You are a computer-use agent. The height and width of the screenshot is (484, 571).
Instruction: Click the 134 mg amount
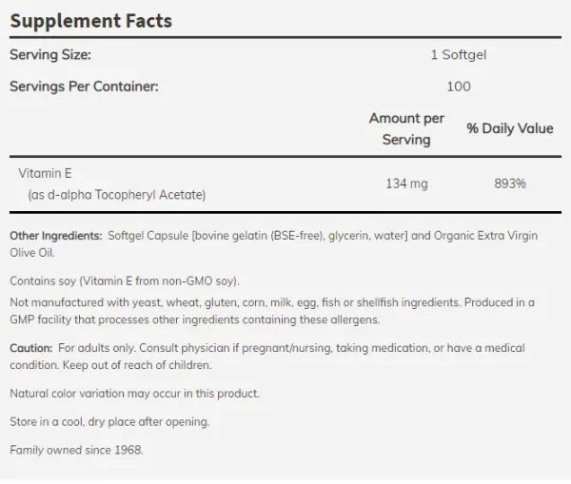[x=406, y=184]
